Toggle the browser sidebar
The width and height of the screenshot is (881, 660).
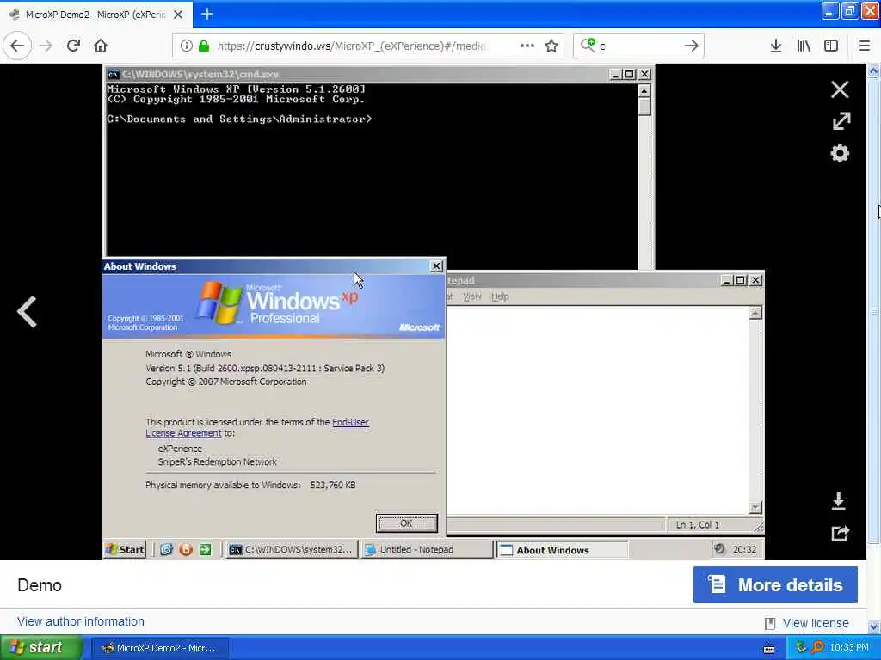[831, 46]
